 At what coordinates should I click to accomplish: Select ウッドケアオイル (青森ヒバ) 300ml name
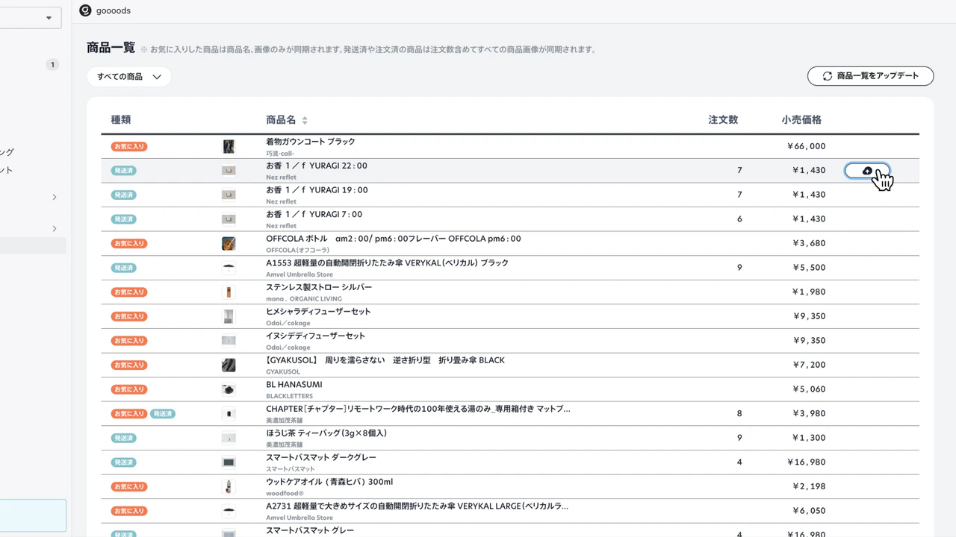(x=329, y=482)
